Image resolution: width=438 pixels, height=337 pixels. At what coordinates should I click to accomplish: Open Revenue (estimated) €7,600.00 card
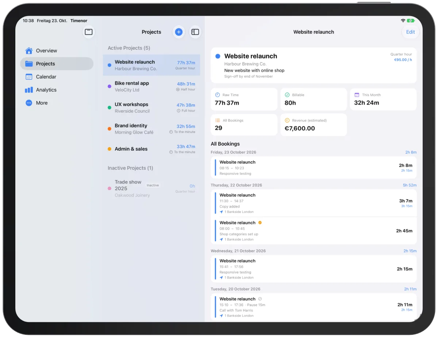point(314,125)
